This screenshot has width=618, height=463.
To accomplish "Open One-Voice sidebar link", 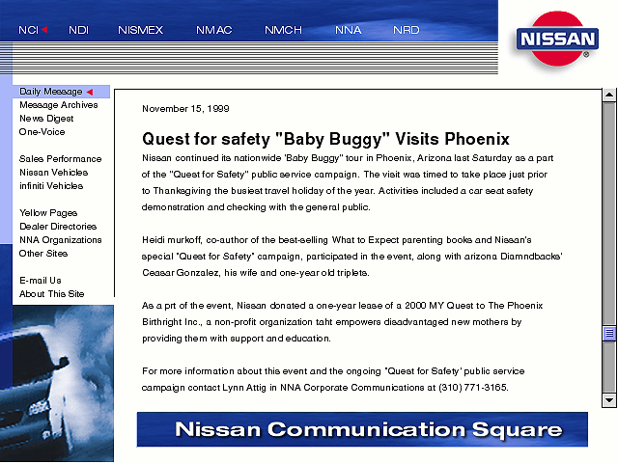I will pos(42,132).
